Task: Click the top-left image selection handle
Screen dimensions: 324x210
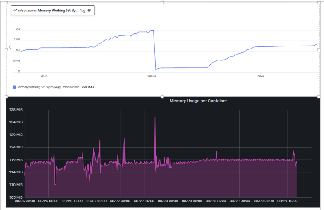Action: click(x=6, y=3)
